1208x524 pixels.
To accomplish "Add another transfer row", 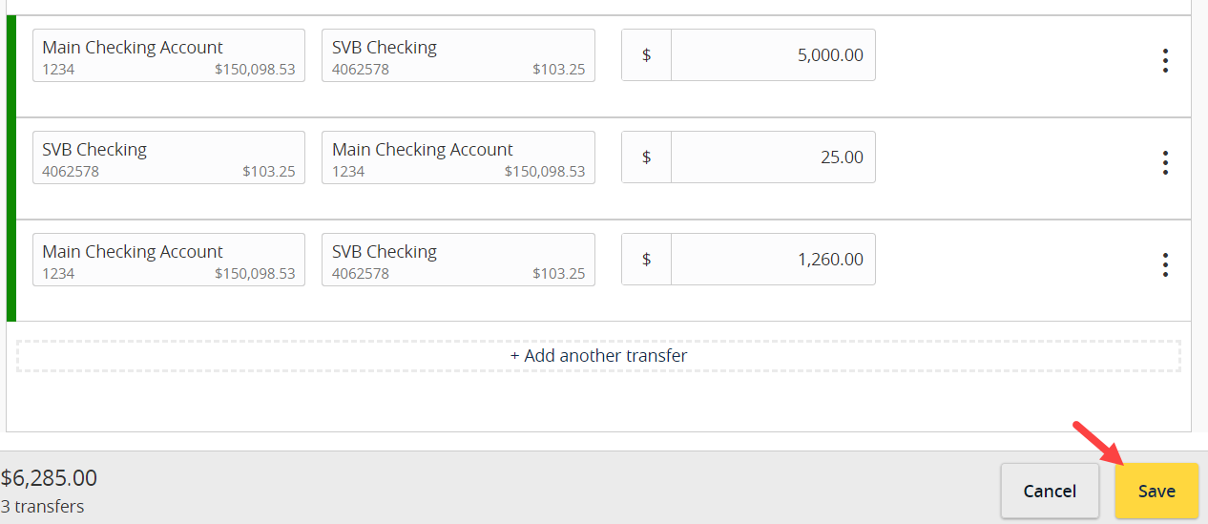I will pos(598,356).
